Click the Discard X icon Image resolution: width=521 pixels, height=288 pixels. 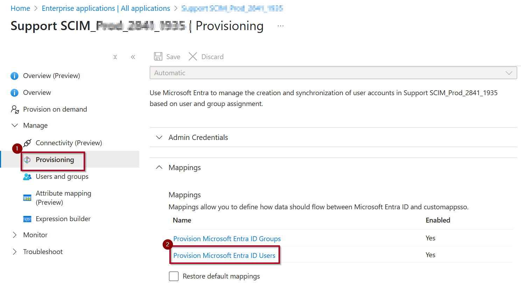193,56
